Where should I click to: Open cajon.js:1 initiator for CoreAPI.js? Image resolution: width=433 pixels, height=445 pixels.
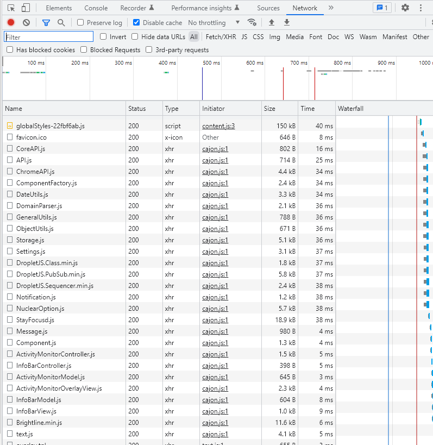(x=215, y=148)
